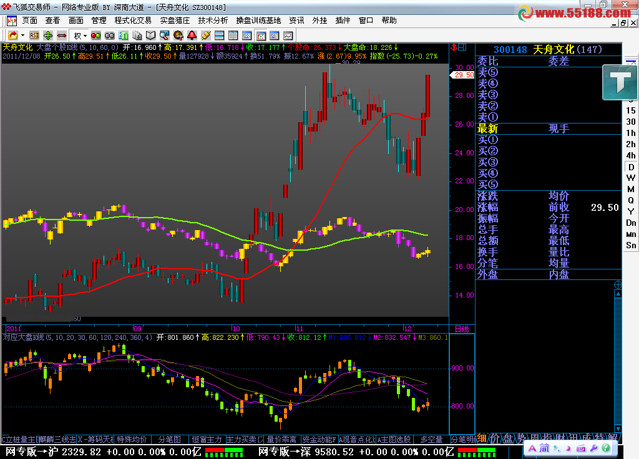Switch to the 量价乖离 indicator tab
639x459 pixels.
click(x=283, y=440)
